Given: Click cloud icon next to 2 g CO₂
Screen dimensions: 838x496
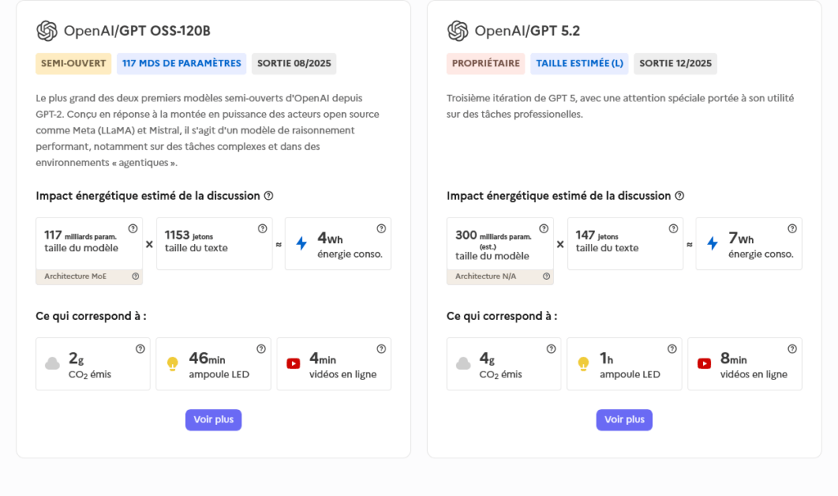Looking at the screenshot, I should tap(52, 363).
